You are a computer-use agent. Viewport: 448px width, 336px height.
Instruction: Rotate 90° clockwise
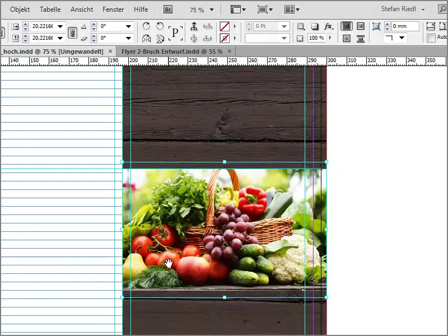click(x=146, y=26)
